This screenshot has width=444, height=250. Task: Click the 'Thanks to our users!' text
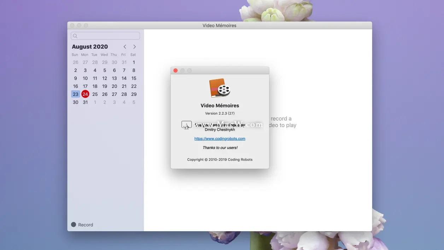pyautogui.click(x=220, y=147)
